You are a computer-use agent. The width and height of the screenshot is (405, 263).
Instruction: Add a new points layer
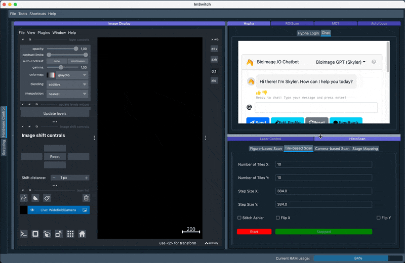point(24,198)
